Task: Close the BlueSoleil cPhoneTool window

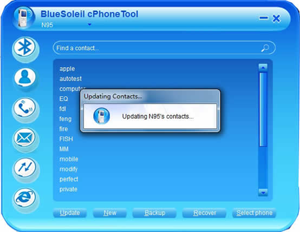Action: point(276,19)
